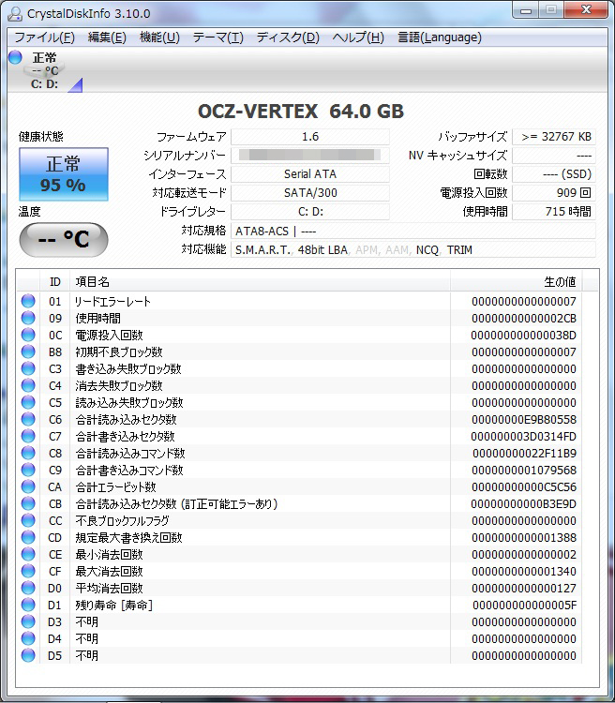
Task: Open the 機能(U) menu
Action: coord(159,37)
